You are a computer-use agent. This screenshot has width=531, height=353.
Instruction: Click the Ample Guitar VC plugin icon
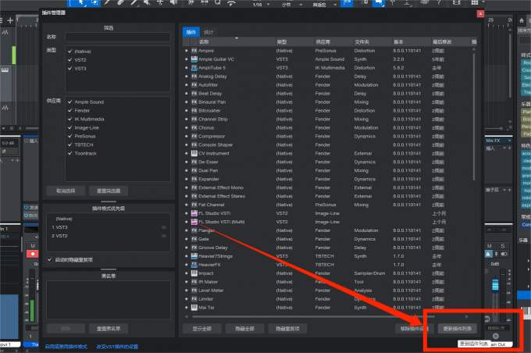coord(194,59)
